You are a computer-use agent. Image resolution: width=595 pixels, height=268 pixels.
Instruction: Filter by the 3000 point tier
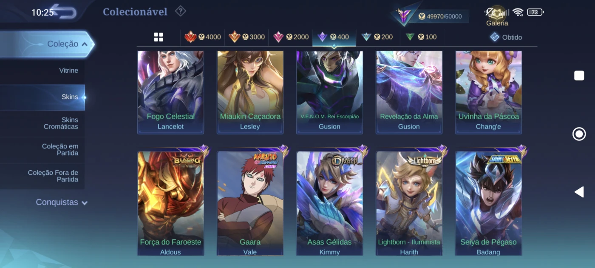pos(247,37)
